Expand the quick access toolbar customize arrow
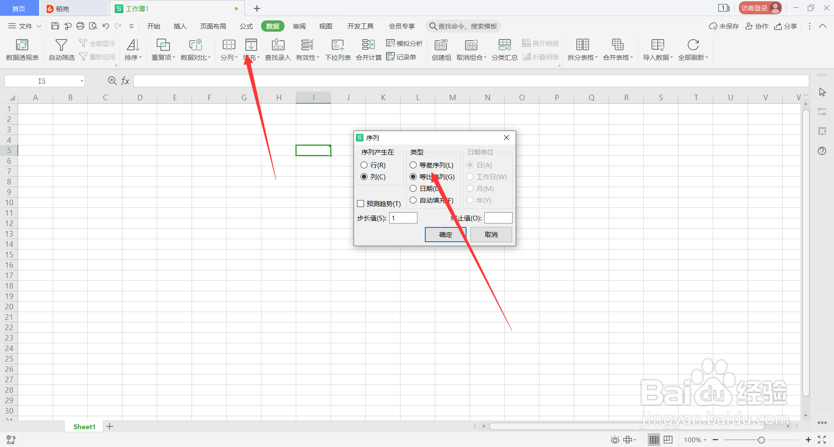 (x=131, y=26)
